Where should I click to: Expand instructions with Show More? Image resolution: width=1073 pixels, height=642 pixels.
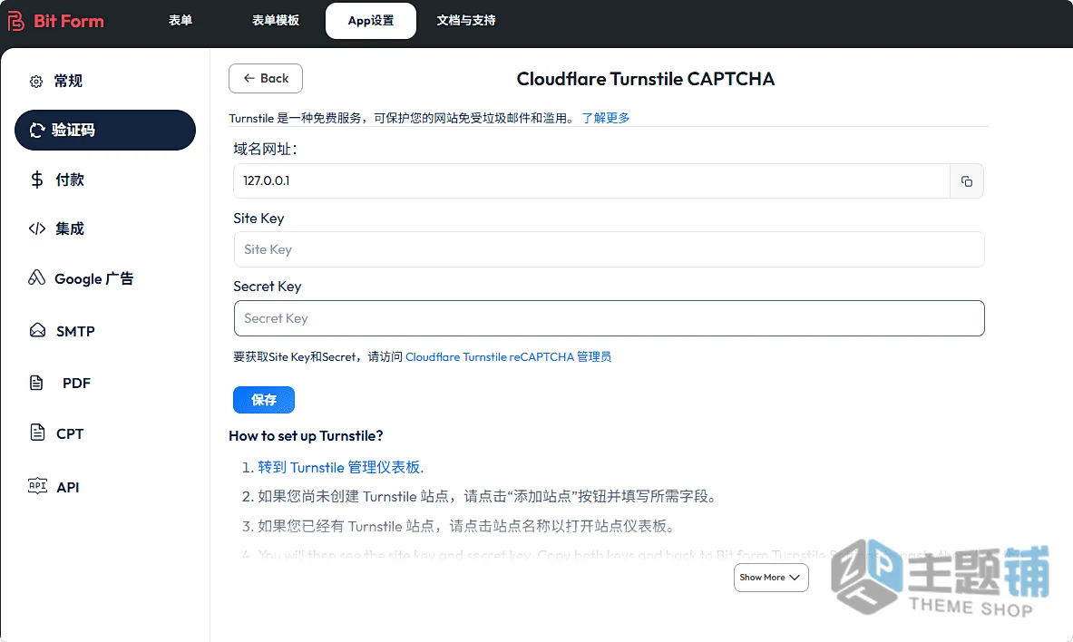point(771,578)
